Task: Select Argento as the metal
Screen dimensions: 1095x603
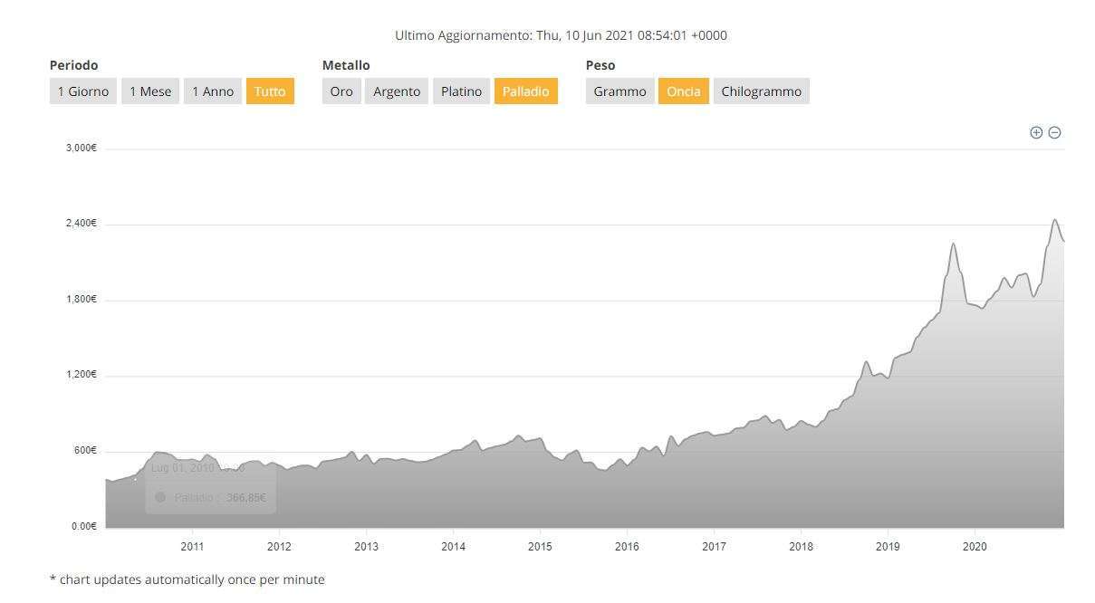Action: coord(397,91)
